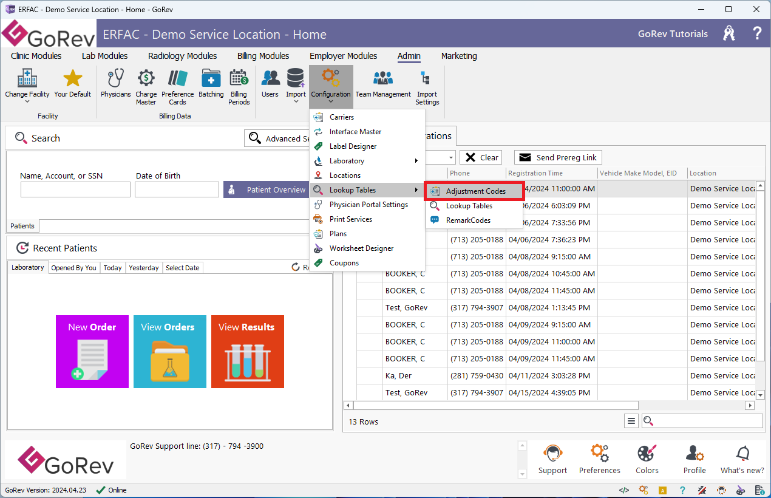This screenshot has width=771, height=498.
Task: Click the grid horizontal scrollbar
Action: 496,405
